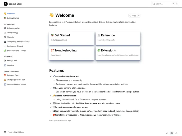Screen dimensions: 182x136
Task: Focus the Search input field
Action: (165, 4)
